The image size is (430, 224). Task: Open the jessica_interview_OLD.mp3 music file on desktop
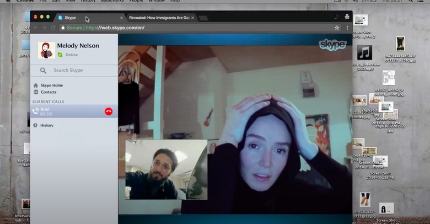point(364,52)
